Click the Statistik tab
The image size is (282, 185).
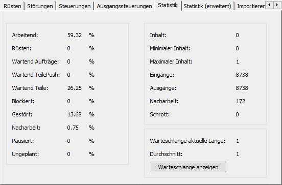pos(168,6)
